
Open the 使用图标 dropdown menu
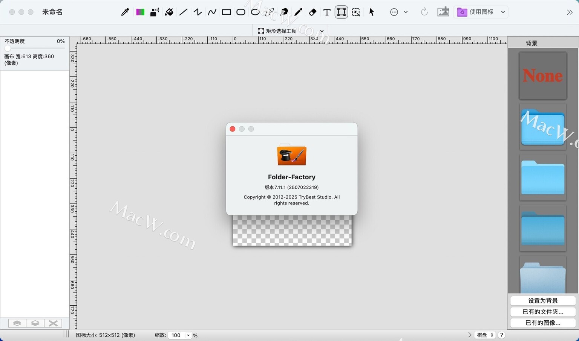[x=482, y=12]
